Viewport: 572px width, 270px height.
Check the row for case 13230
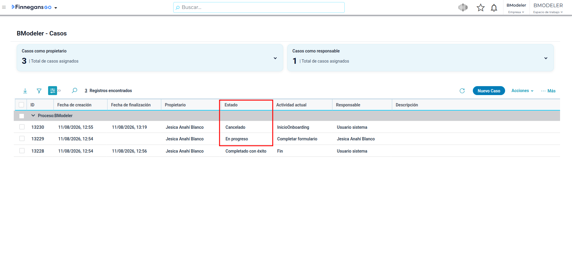22,127
